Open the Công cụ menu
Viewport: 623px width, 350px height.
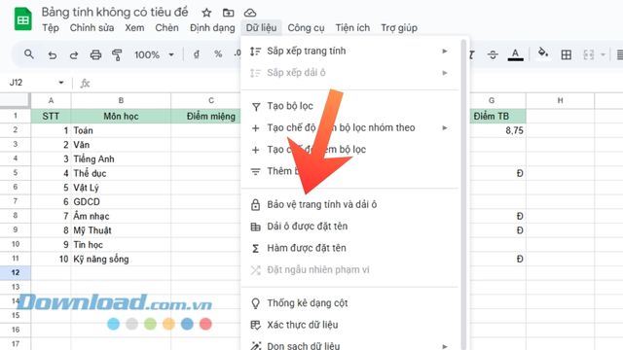(x=306, y=28)
